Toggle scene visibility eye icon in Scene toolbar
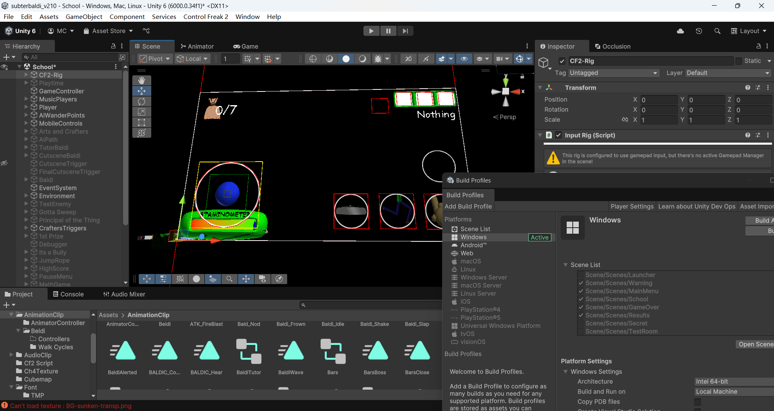Image resolution: width=774 pixels, height=411 pixels. point(464,59)
